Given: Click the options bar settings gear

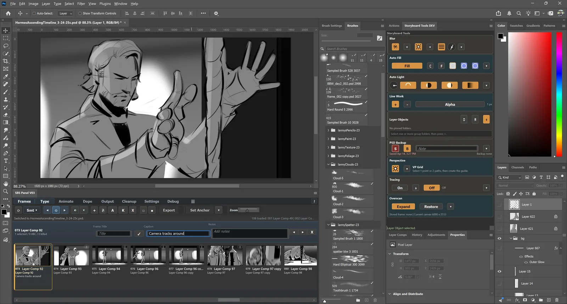Looking at the screenshot, I should click(x=216, y=13).
